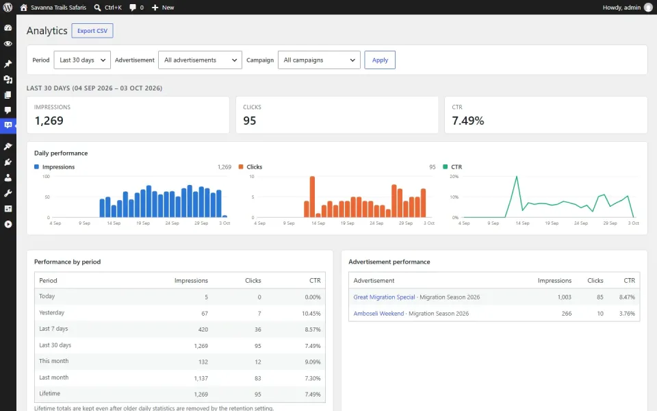Select the Yesterday row label
This screenshot has width=657, height=411.
coord(51,312)
